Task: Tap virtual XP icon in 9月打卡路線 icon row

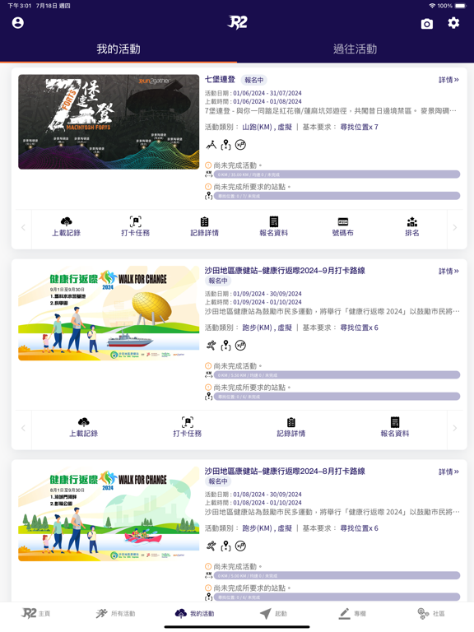Action: (240, 346)
